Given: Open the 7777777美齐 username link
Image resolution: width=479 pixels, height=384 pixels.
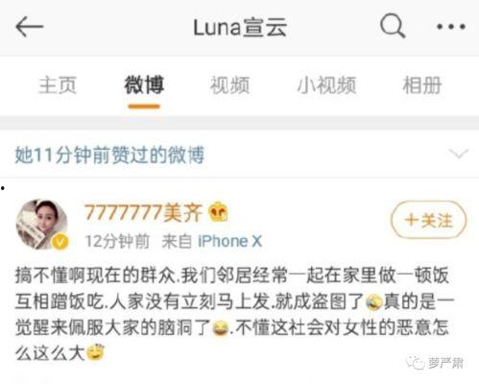Looking at the screenshot, I should 143,212.
